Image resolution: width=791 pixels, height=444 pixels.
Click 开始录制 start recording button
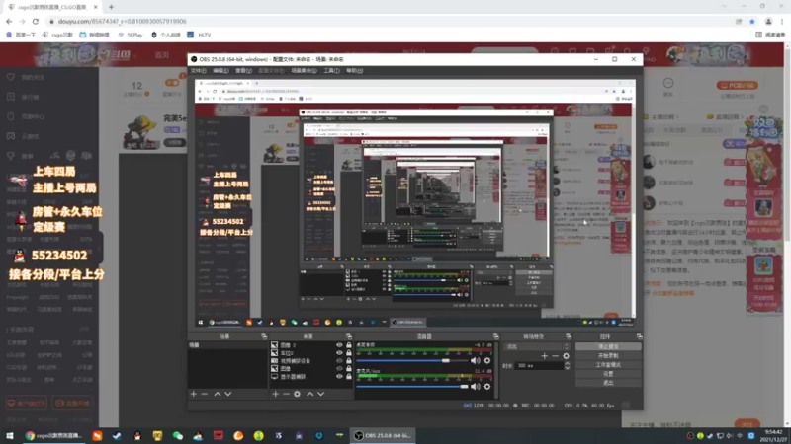click(608, 356)
